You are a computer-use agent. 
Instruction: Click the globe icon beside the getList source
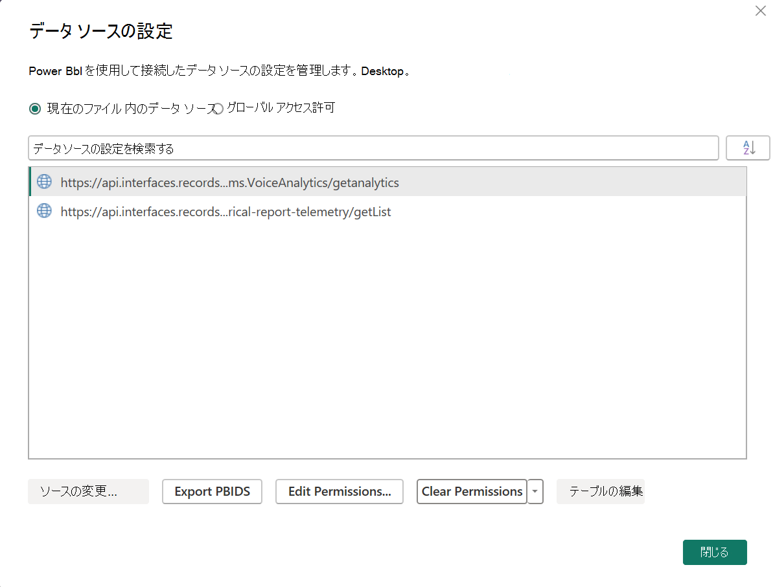point(43,211)
